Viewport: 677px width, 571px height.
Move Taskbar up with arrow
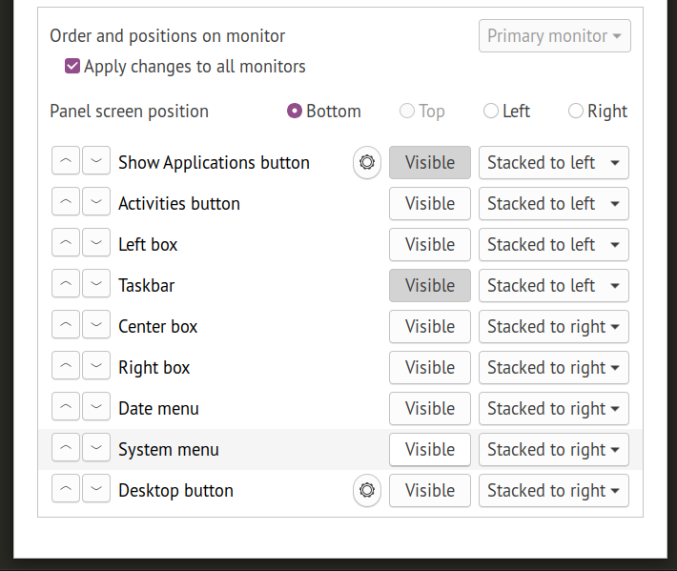(66, 285)
